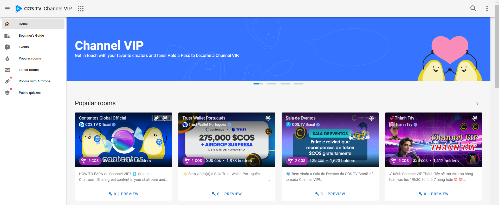This screenshot has height=205, width=499.
Task: Click the COS.TV play logo
Action: [x=19, y=9]
